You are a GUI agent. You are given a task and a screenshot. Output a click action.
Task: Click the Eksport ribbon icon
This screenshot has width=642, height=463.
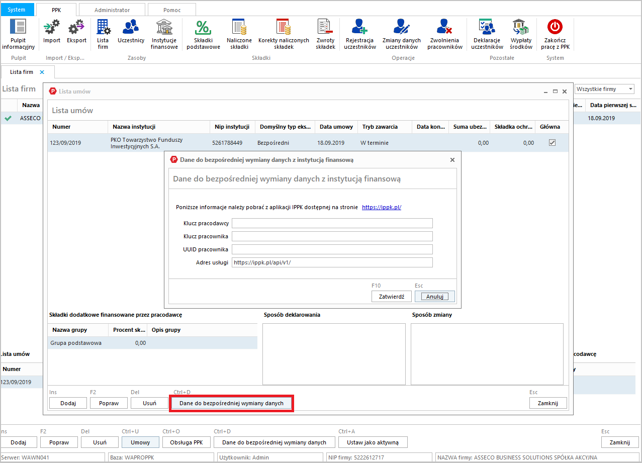pyautogui.click(x=76, y=27)
